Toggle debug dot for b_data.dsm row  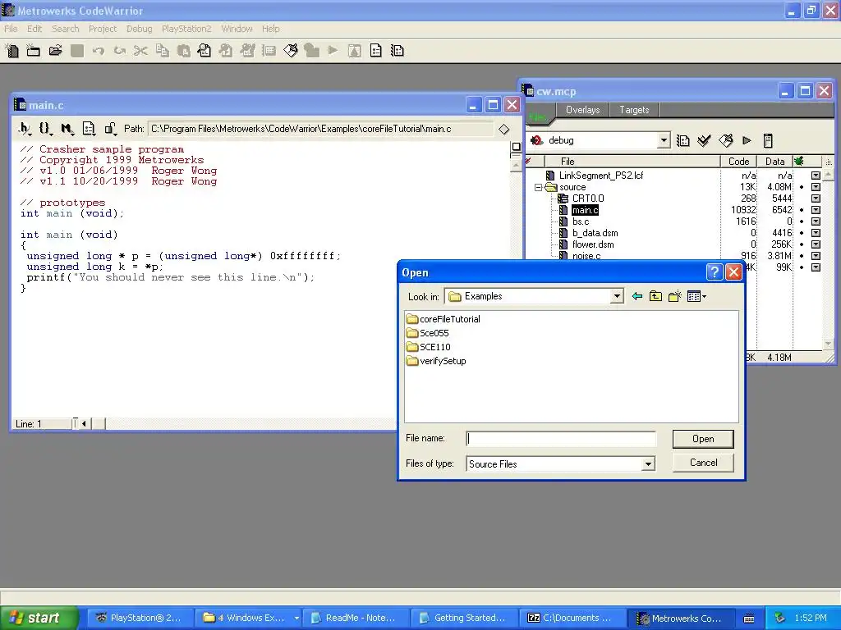point(802,233)
